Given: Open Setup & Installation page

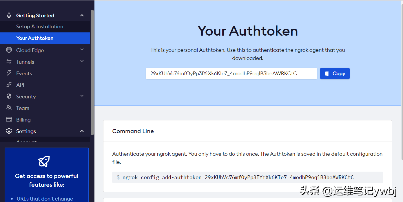Looking at the screenshot, I should pos(40,27).
